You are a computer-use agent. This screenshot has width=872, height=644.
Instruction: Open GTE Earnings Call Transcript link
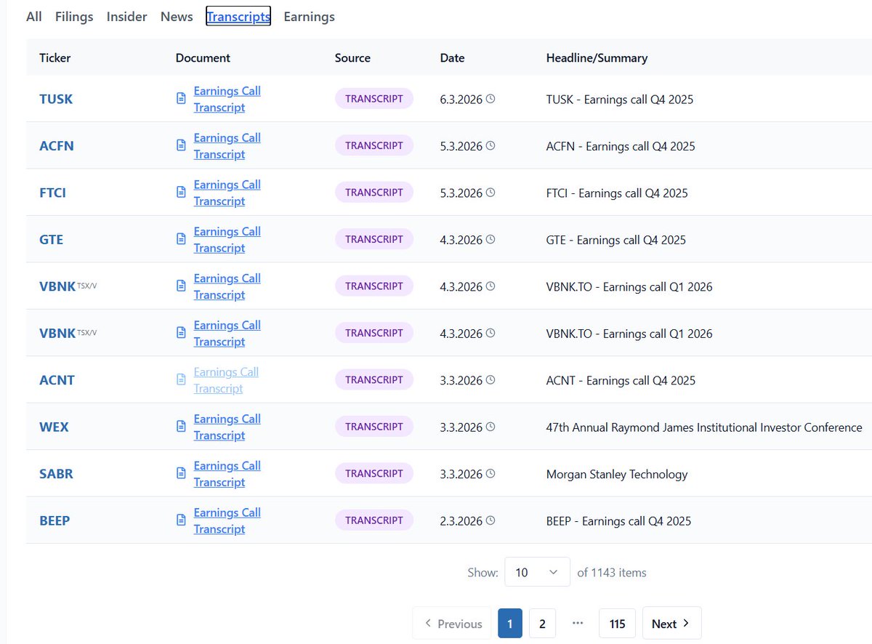pyautogui.click(x=227, y=239)
